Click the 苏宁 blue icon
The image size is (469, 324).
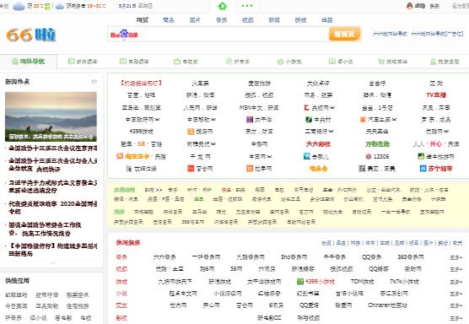pyautogui.click(x=423, y=169)
